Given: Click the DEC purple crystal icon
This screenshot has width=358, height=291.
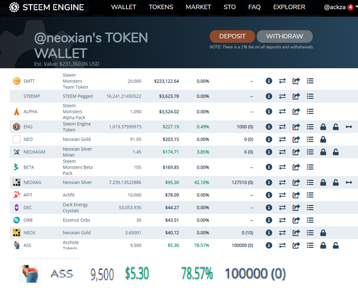Looking at the screenshot, I should pos(17,207).
